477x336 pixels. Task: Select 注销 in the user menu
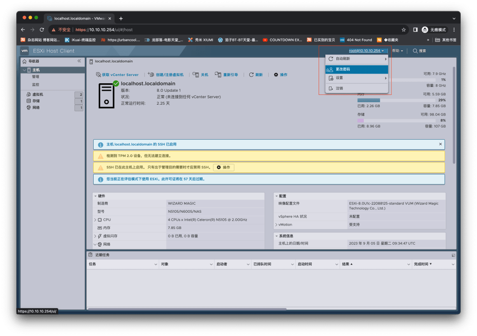click(339, 88)
